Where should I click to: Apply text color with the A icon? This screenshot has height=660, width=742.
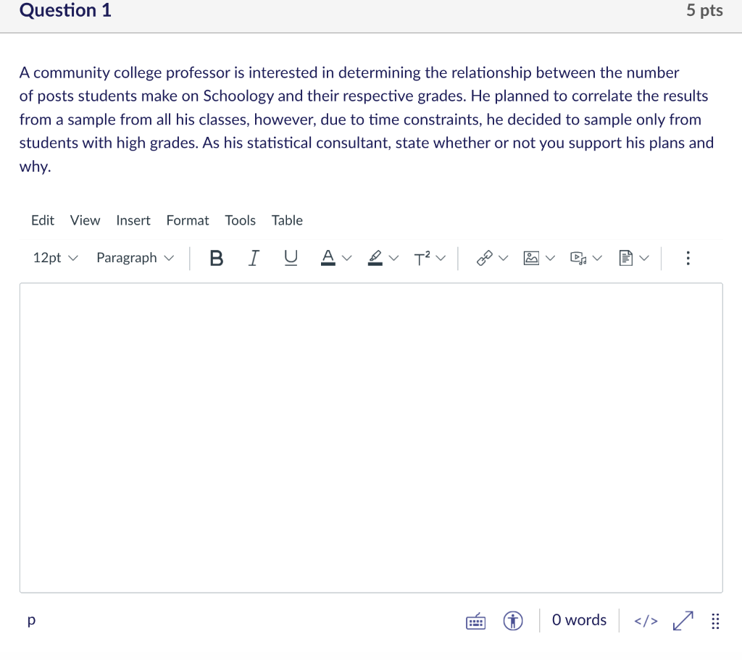(328, 258)
